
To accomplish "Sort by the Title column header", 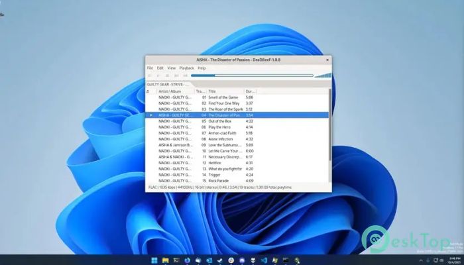I will point(225,91).
